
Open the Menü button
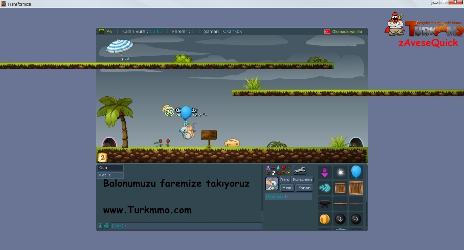287,188
